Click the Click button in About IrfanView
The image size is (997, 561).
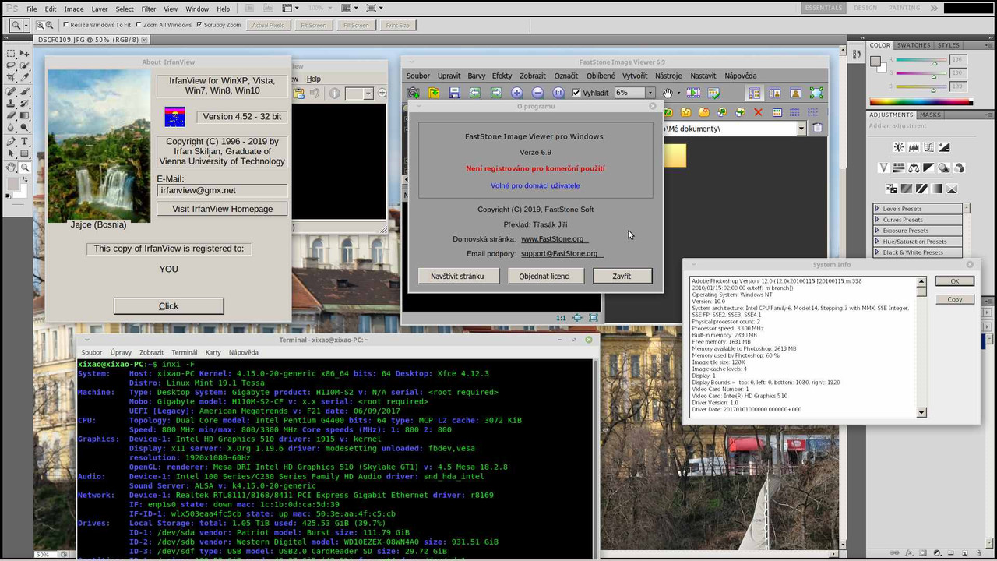tap(168, 306)
